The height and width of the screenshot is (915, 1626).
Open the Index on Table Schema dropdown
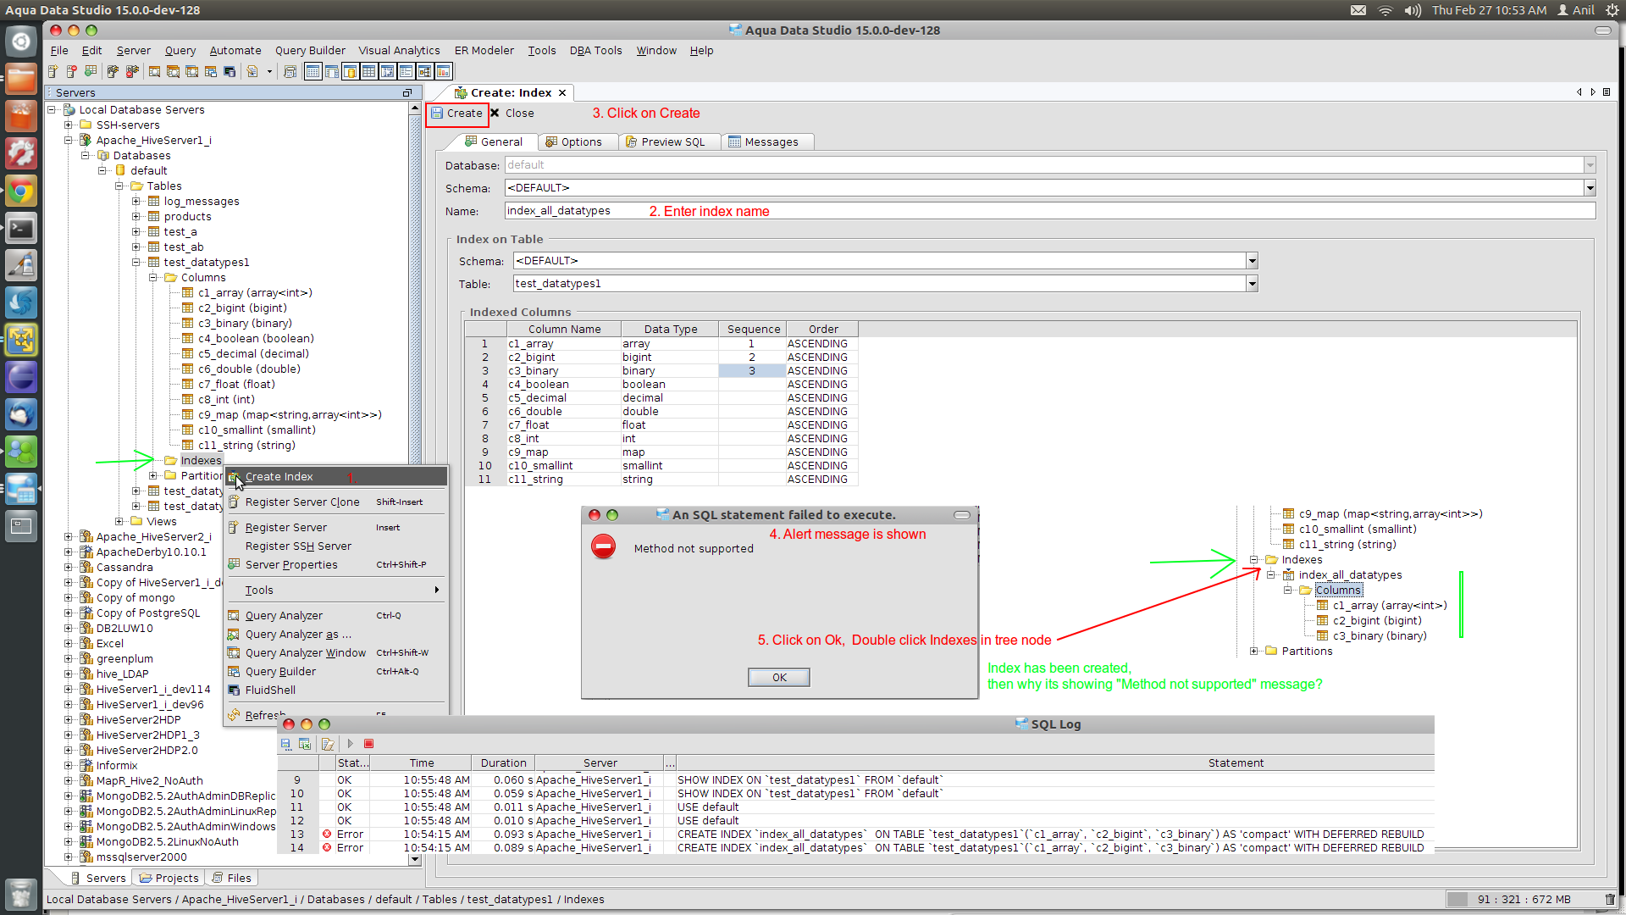pyautogui.click(x=1252, y=261)
